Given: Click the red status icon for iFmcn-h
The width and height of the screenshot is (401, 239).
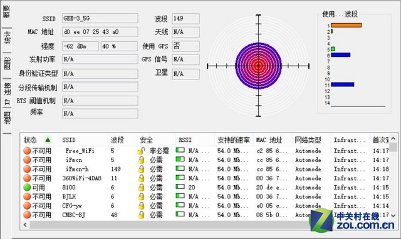Looking at the screenshot, I should 27,169.
